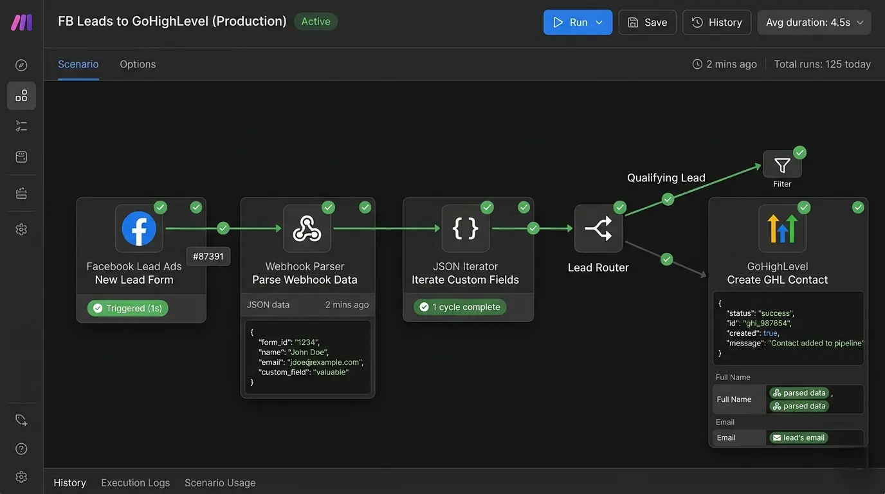Click the check on lower router route
This screenshot has height=494, width=885.
(x=667, y=259)
